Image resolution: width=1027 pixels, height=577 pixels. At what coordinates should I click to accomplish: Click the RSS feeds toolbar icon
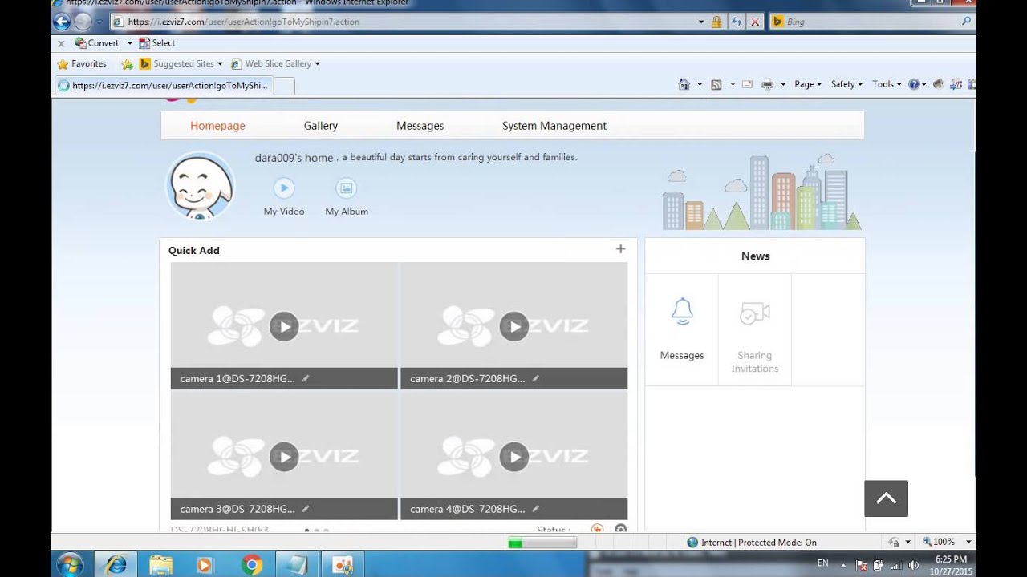(x=716, y=84)
